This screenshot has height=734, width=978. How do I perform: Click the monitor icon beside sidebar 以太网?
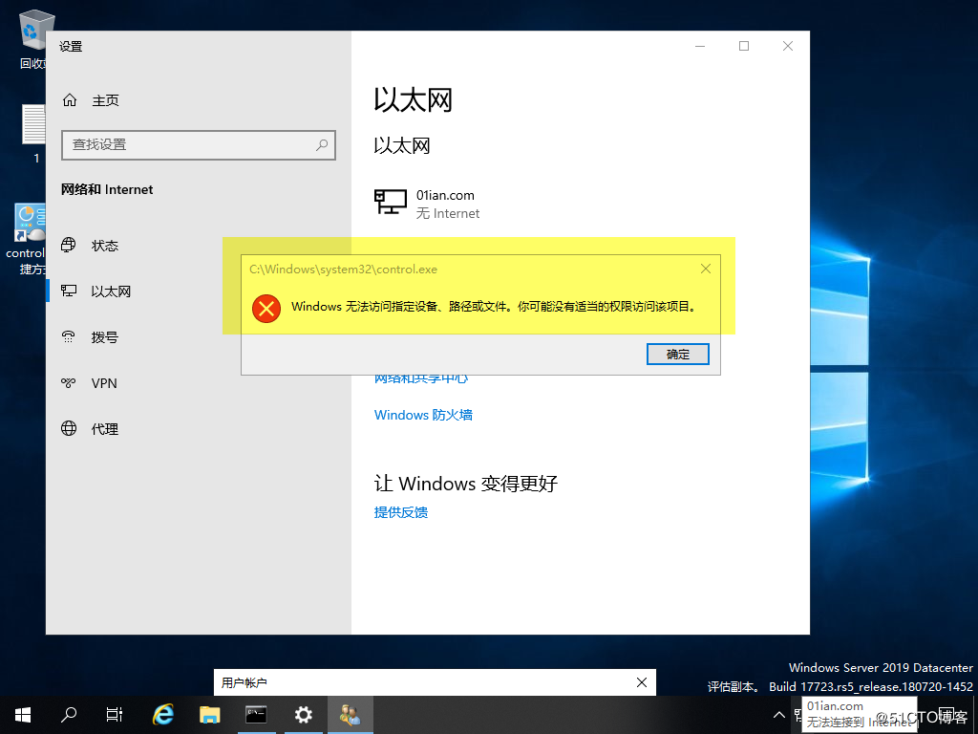tap(69, 291)
